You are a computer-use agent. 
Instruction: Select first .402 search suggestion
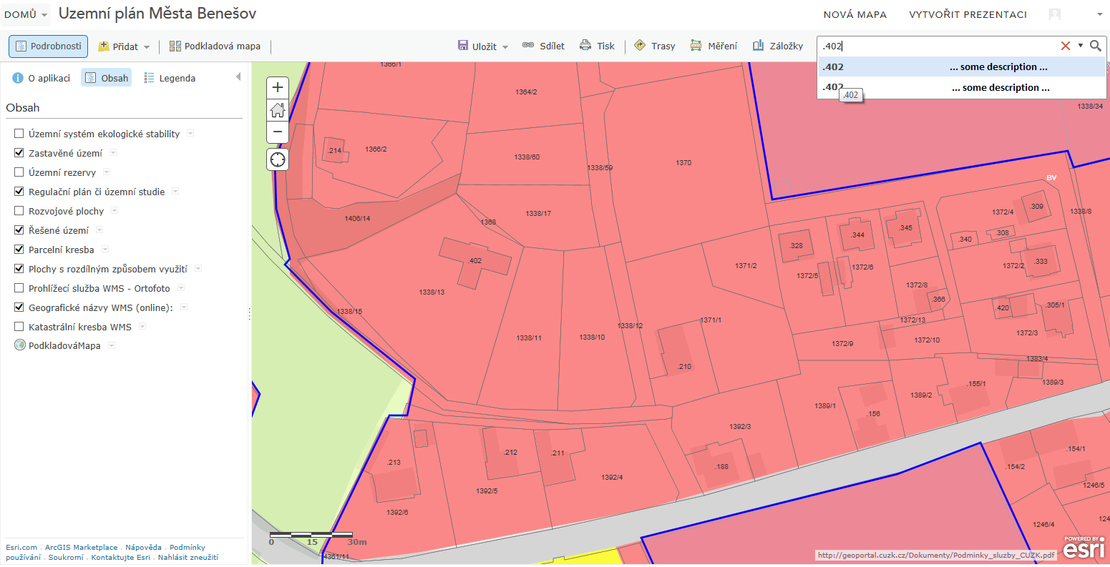(962, 66)
